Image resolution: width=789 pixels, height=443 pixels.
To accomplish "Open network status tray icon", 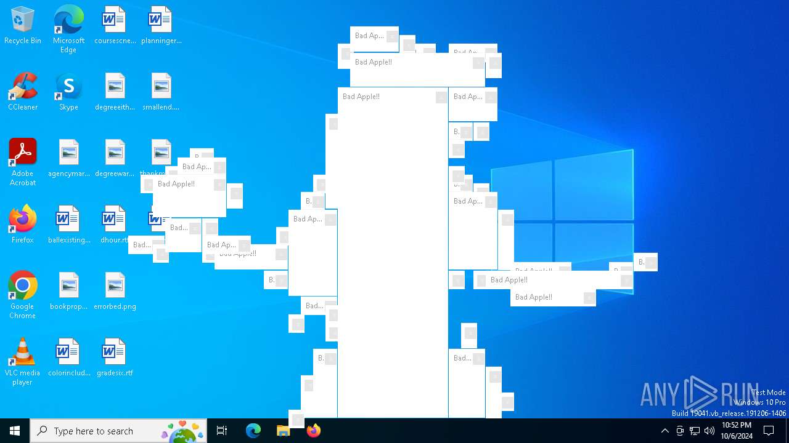I will click(695, 431).
